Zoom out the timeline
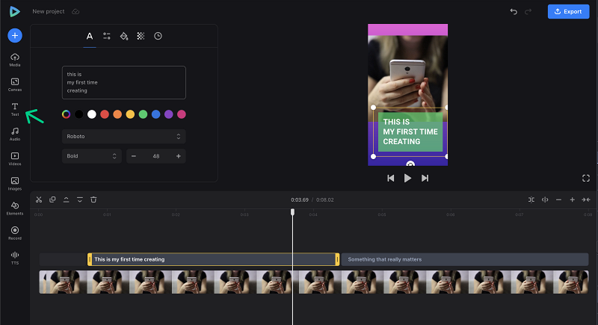Image resolution: width=598 pixels, height=325 pixels. pos(558,199)
